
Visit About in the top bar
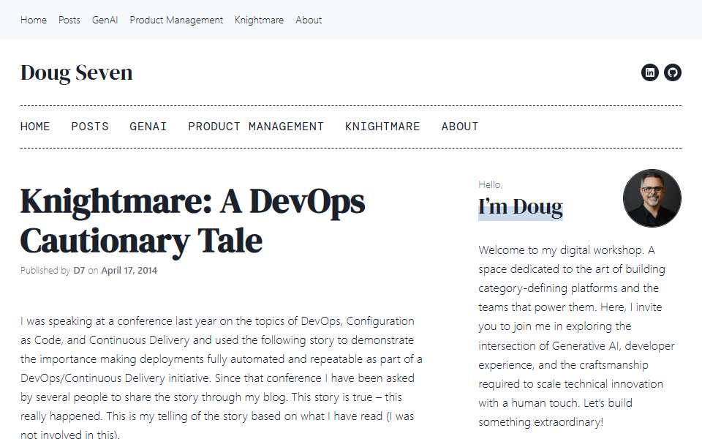click(x=309, y=20)
